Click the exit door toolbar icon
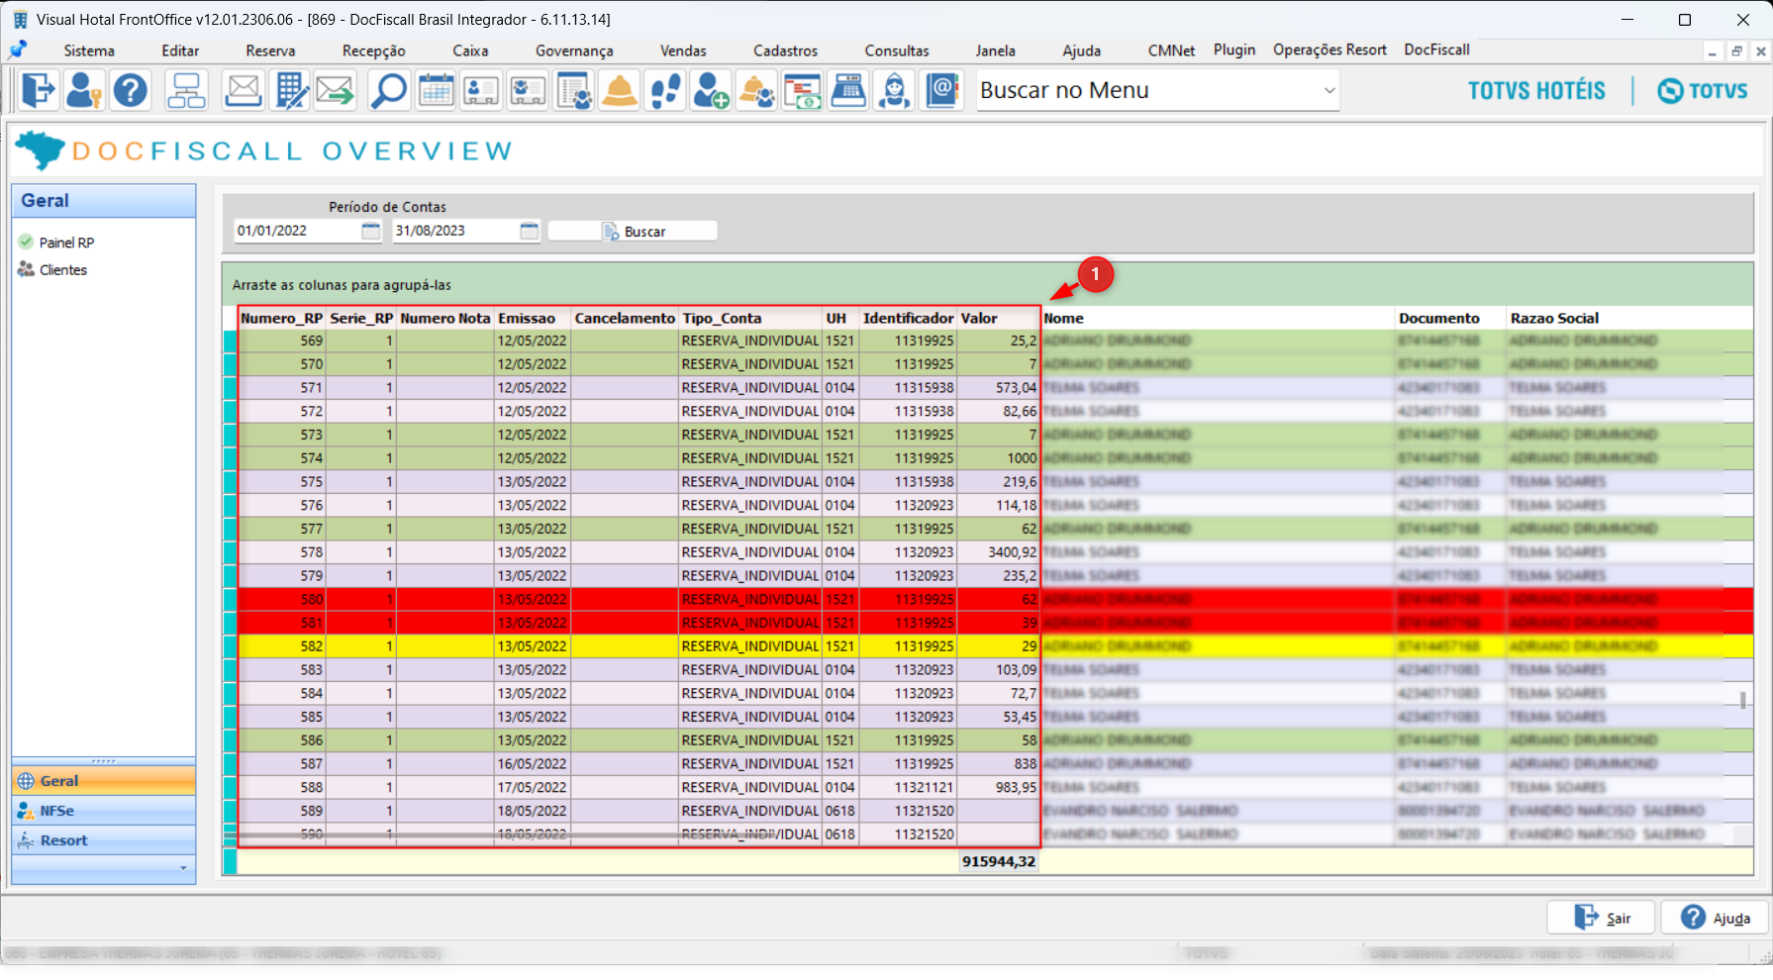The width and height of the screenshot is (1773, 980). tap(39, 90)
